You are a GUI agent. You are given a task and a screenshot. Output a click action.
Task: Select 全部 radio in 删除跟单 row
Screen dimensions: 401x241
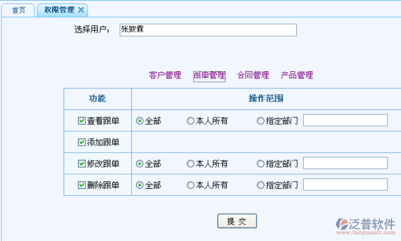[x=140, y=185]
